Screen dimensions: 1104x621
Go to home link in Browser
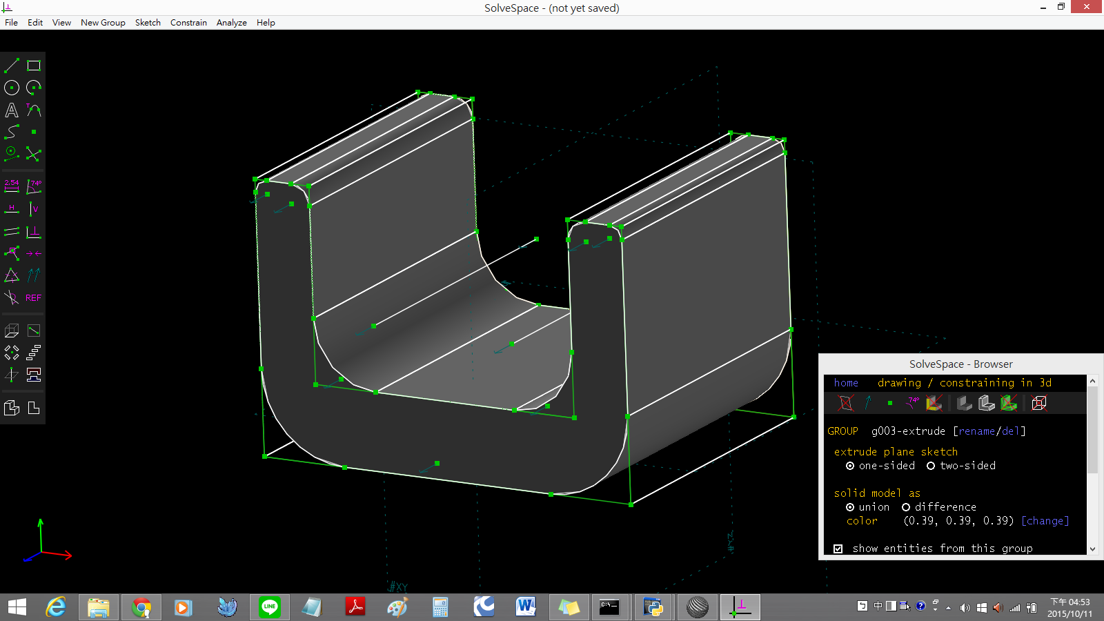[846, 382]
